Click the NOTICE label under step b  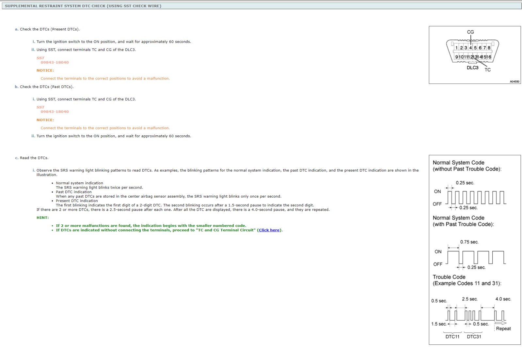point(45,120)
